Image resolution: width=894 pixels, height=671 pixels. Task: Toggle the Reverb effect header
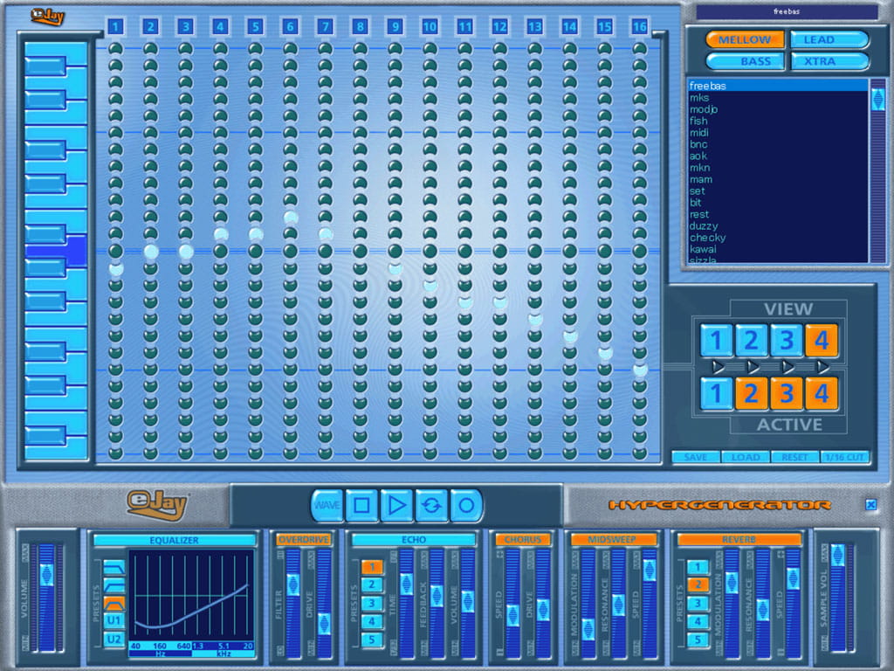(x=739, y=540)
